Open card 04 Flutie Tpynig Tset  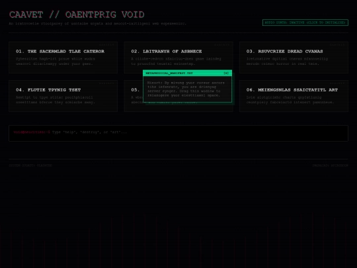coord(63,96)
